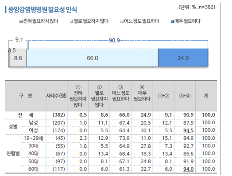Click the ① 전혀 필요하지 않다 column header

pyautogui.click(x=78, y=96)
